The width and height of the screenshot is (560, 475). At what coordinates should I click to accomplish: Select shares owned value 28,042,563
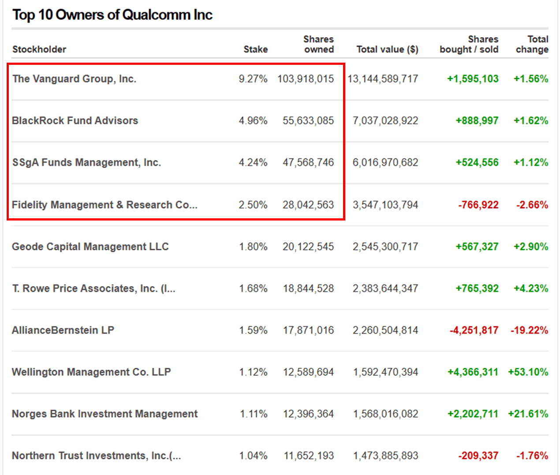coord(308,205)
